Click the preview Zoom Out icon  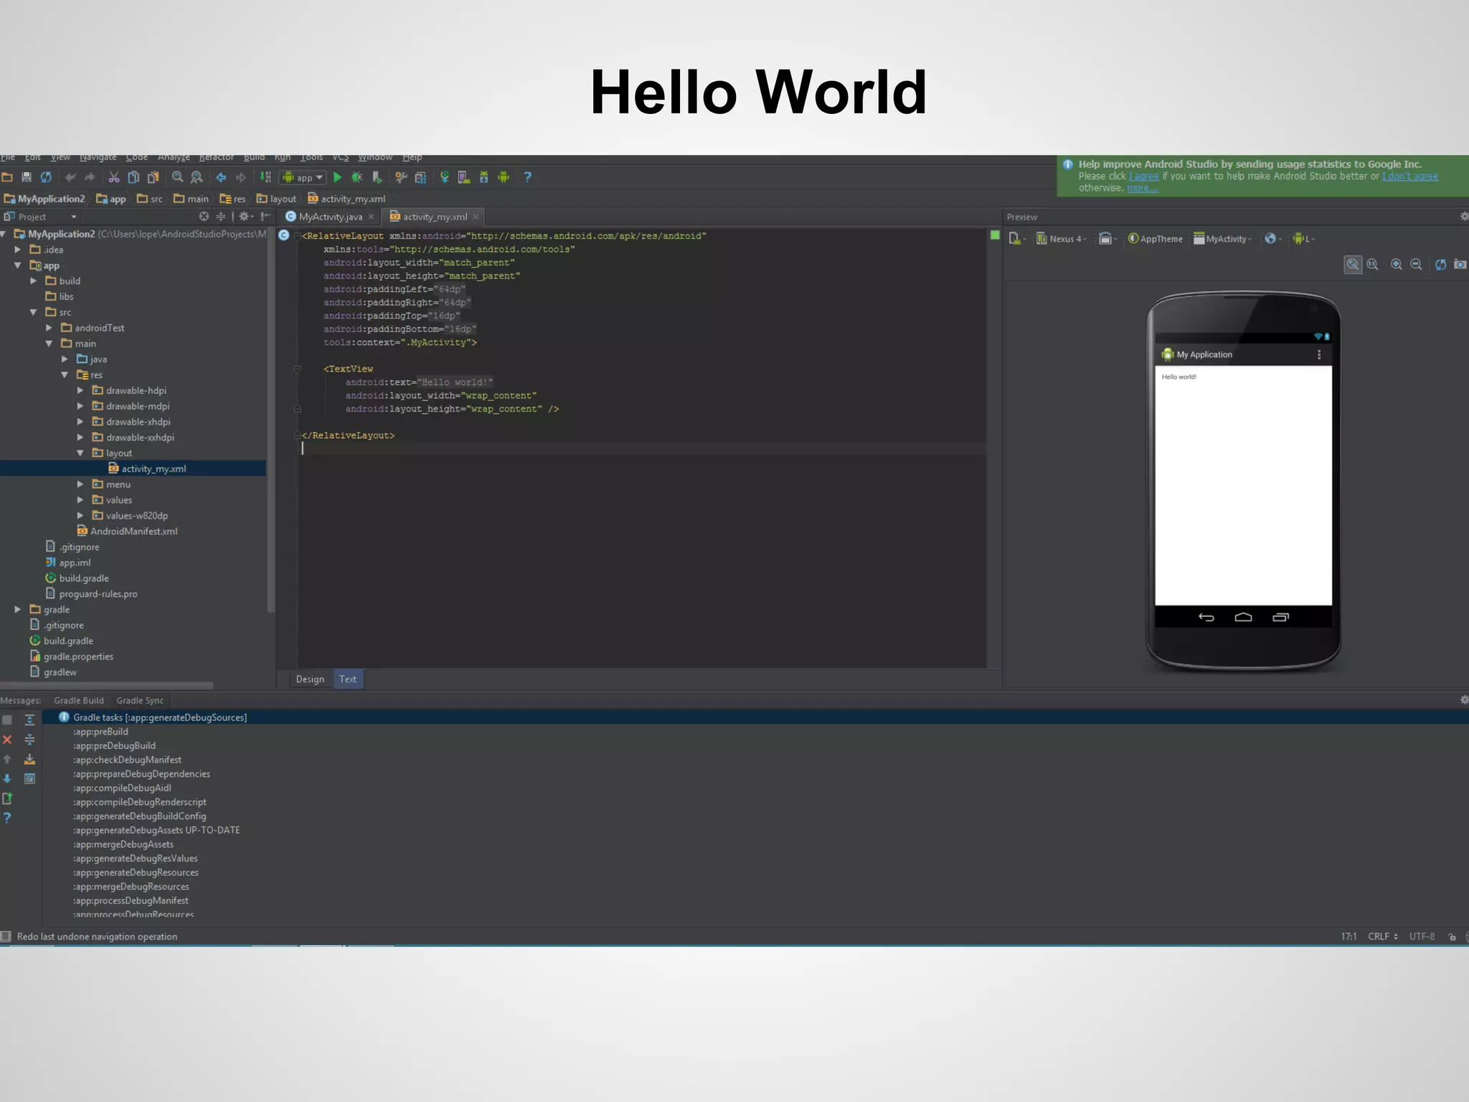pos(1416,265)
